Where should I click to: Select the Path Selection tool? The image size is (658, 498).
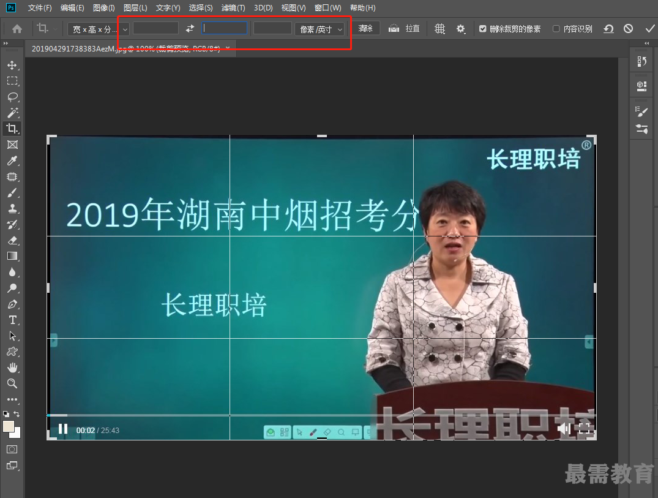12,336
